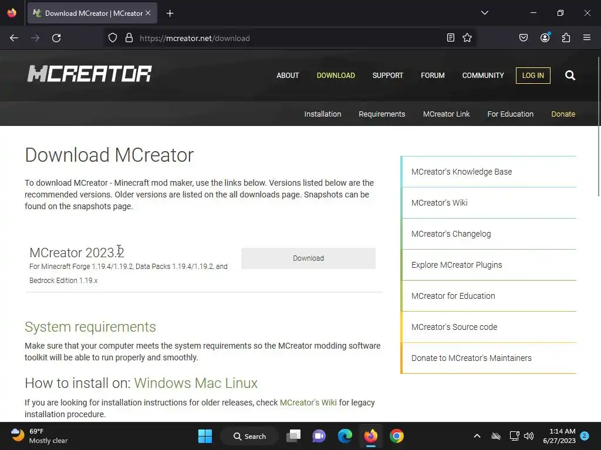This screenshot has width=601, height=450.
Task: Click the LOG IN button
Action: coord(533,76)
